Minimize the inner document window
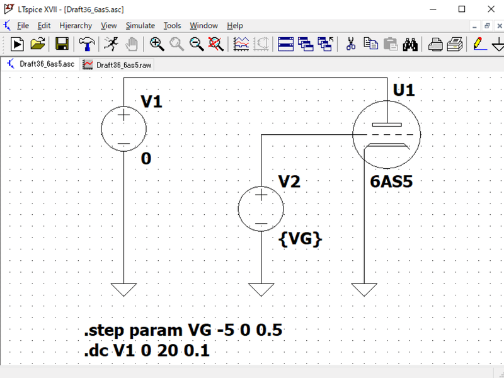The width and height of the screenshot is (504, 378). click(475, 26)
